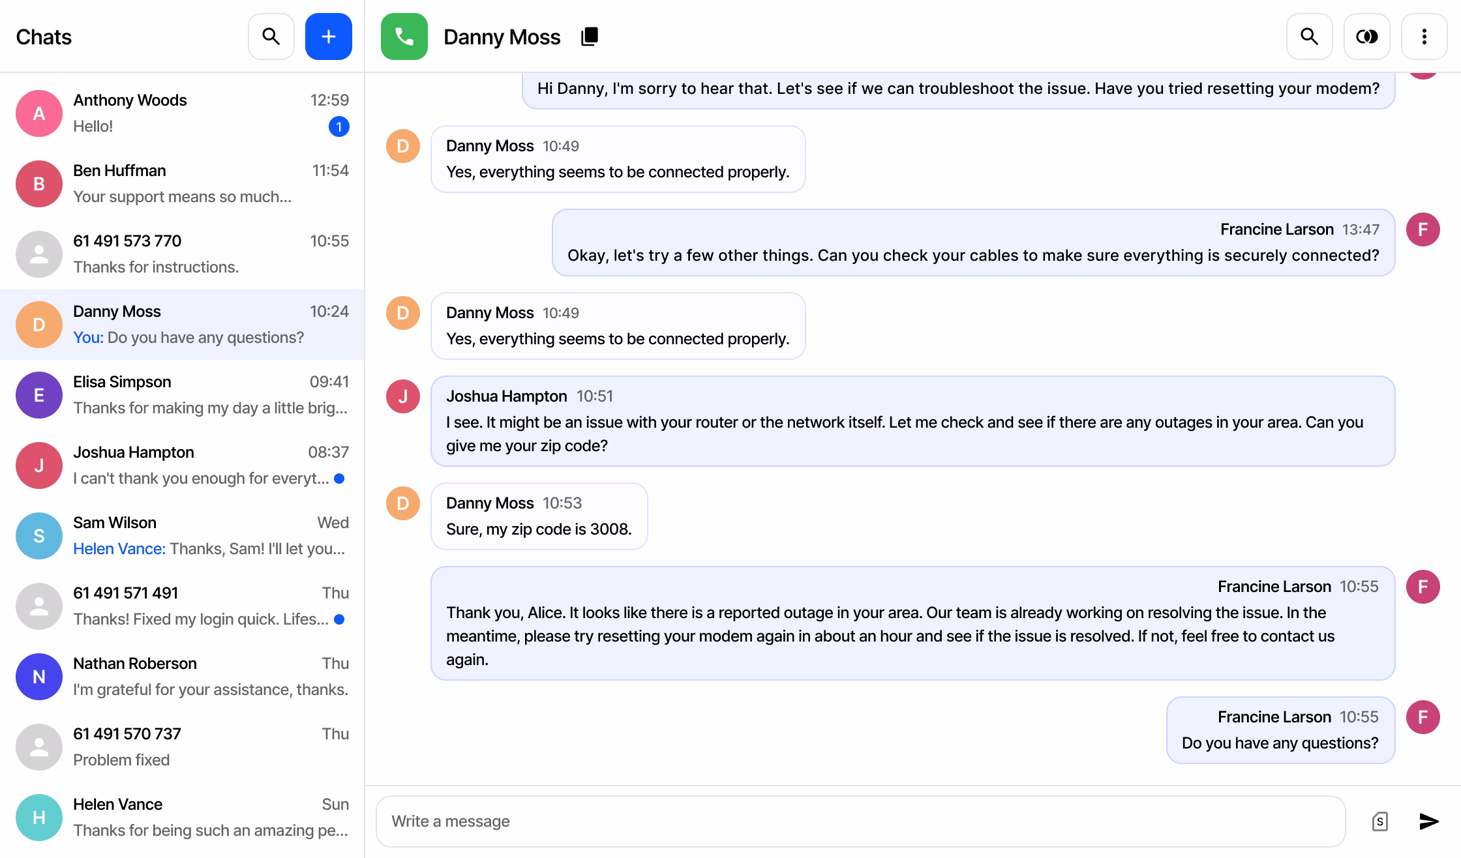The height and width of the screenshot is (858, 1461).
Task: Open Joshua Hampton chat in sidebar
Action: click(183, 466)
